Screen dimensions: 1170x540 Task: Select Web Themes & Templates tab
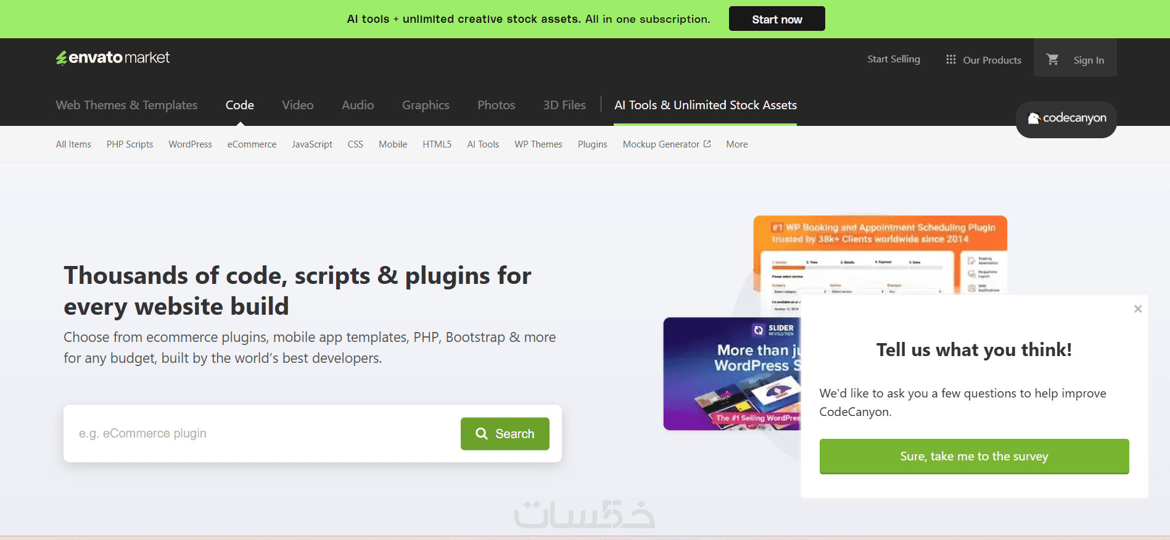point(126,105)
